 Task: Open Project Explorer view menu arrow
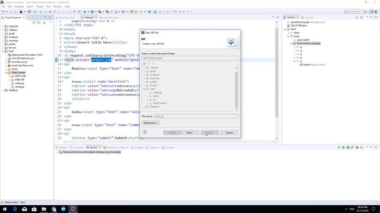(x=50, y=22)
